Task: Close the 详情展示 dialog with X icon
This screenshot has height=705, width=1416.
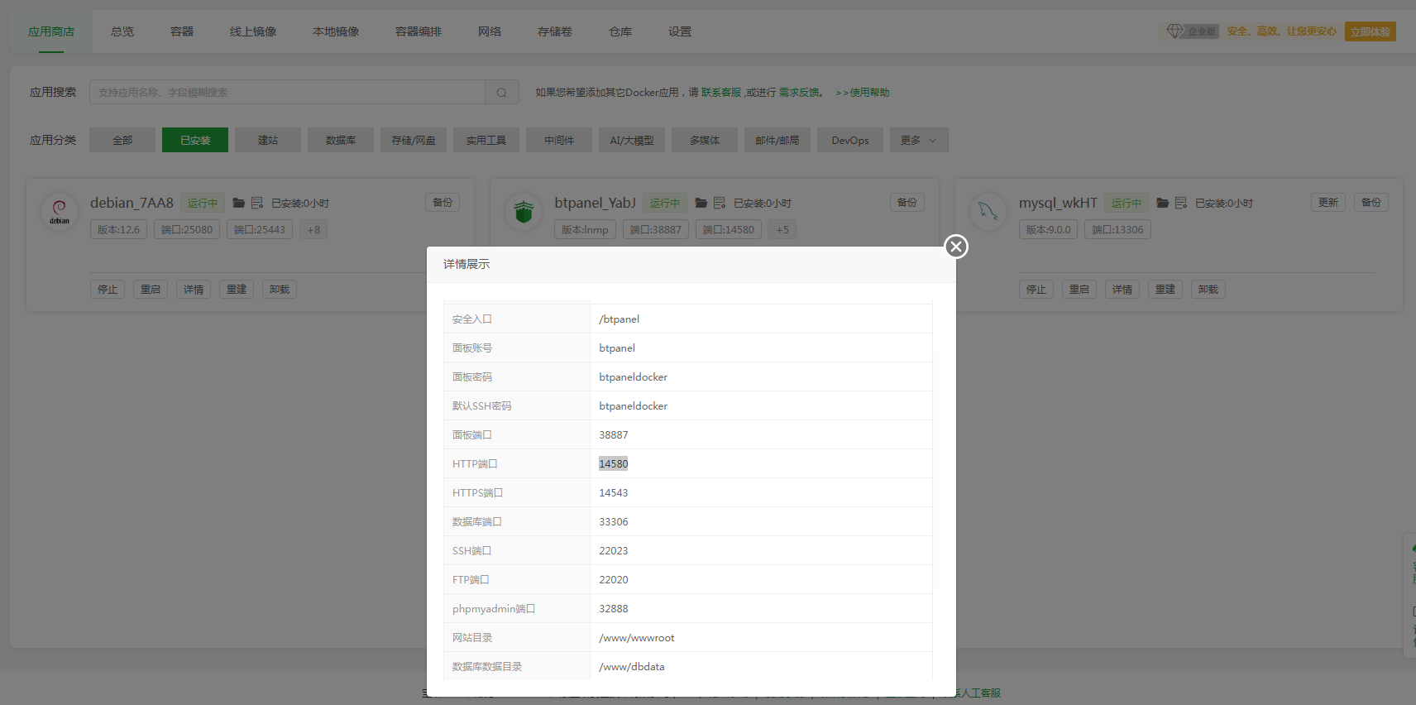Action: click(x=956, y=247)
